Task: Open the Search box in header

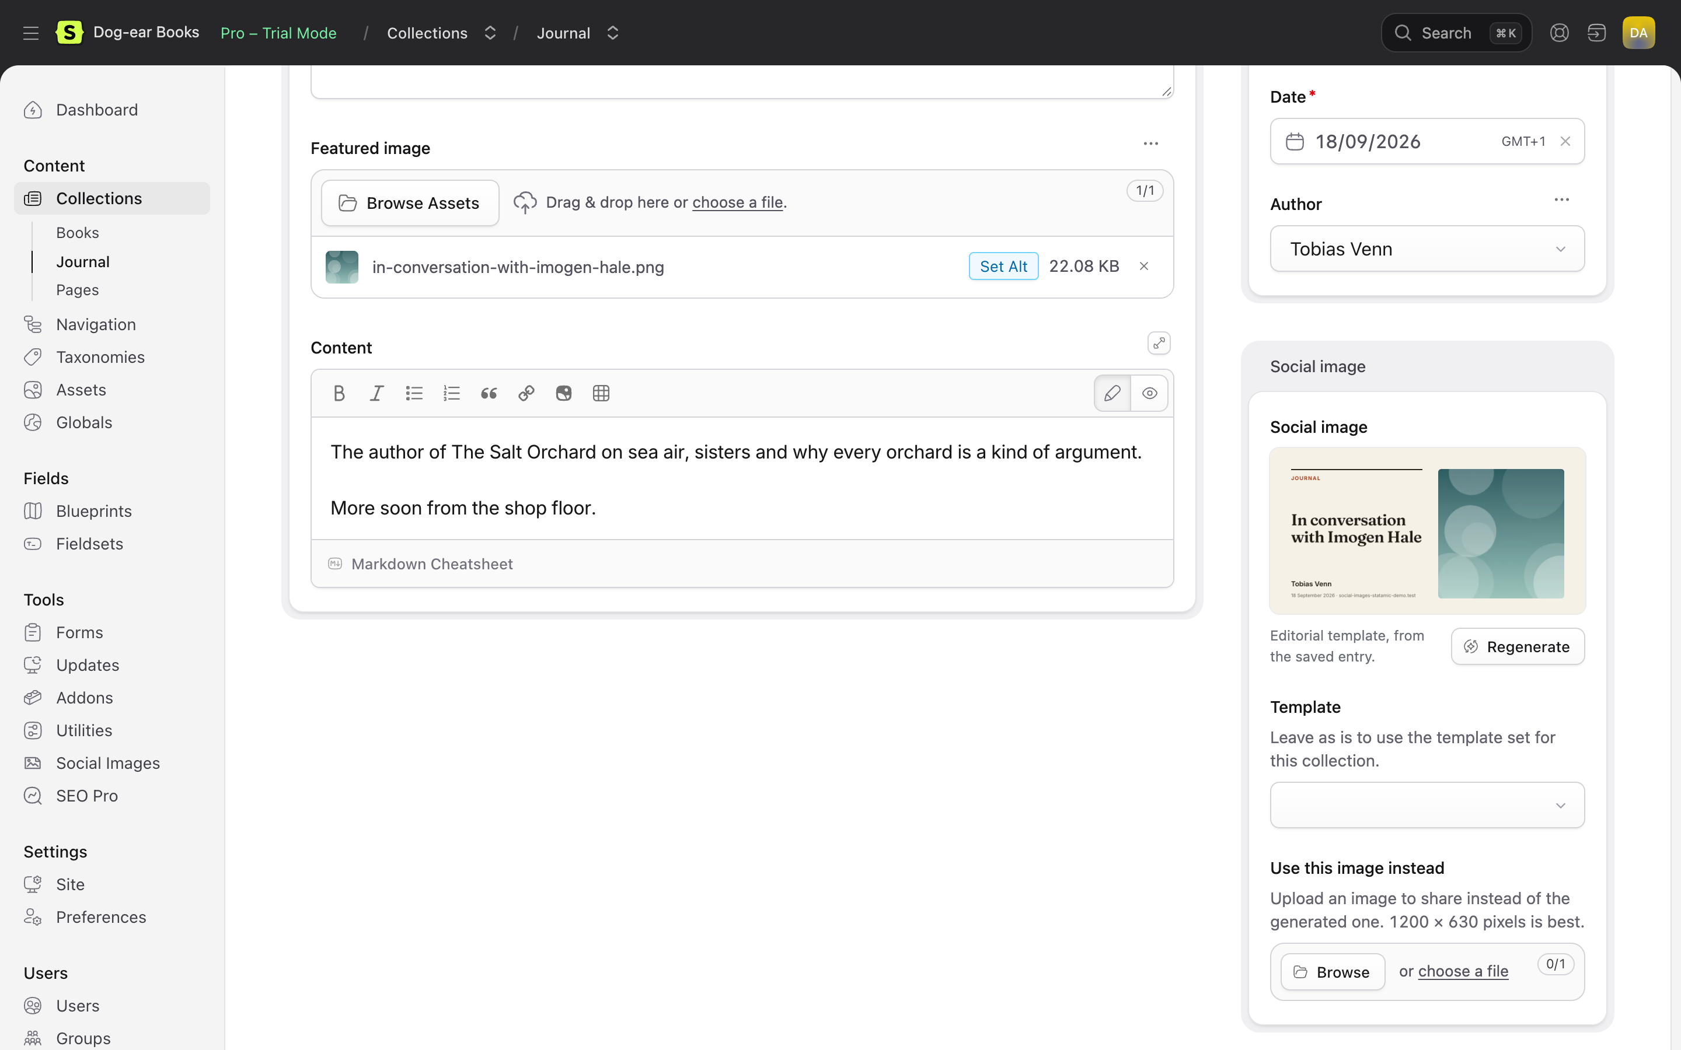Action: (1456, 33)
